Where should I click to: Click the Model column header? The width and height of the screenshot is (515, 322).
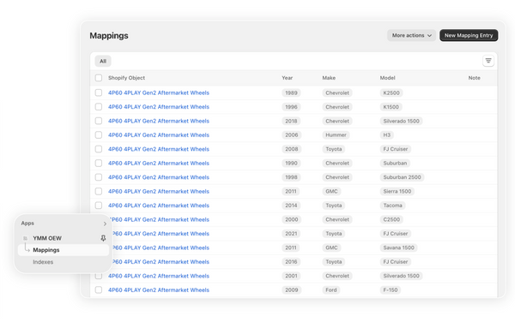pyautogui.click(x=388, y=78)
